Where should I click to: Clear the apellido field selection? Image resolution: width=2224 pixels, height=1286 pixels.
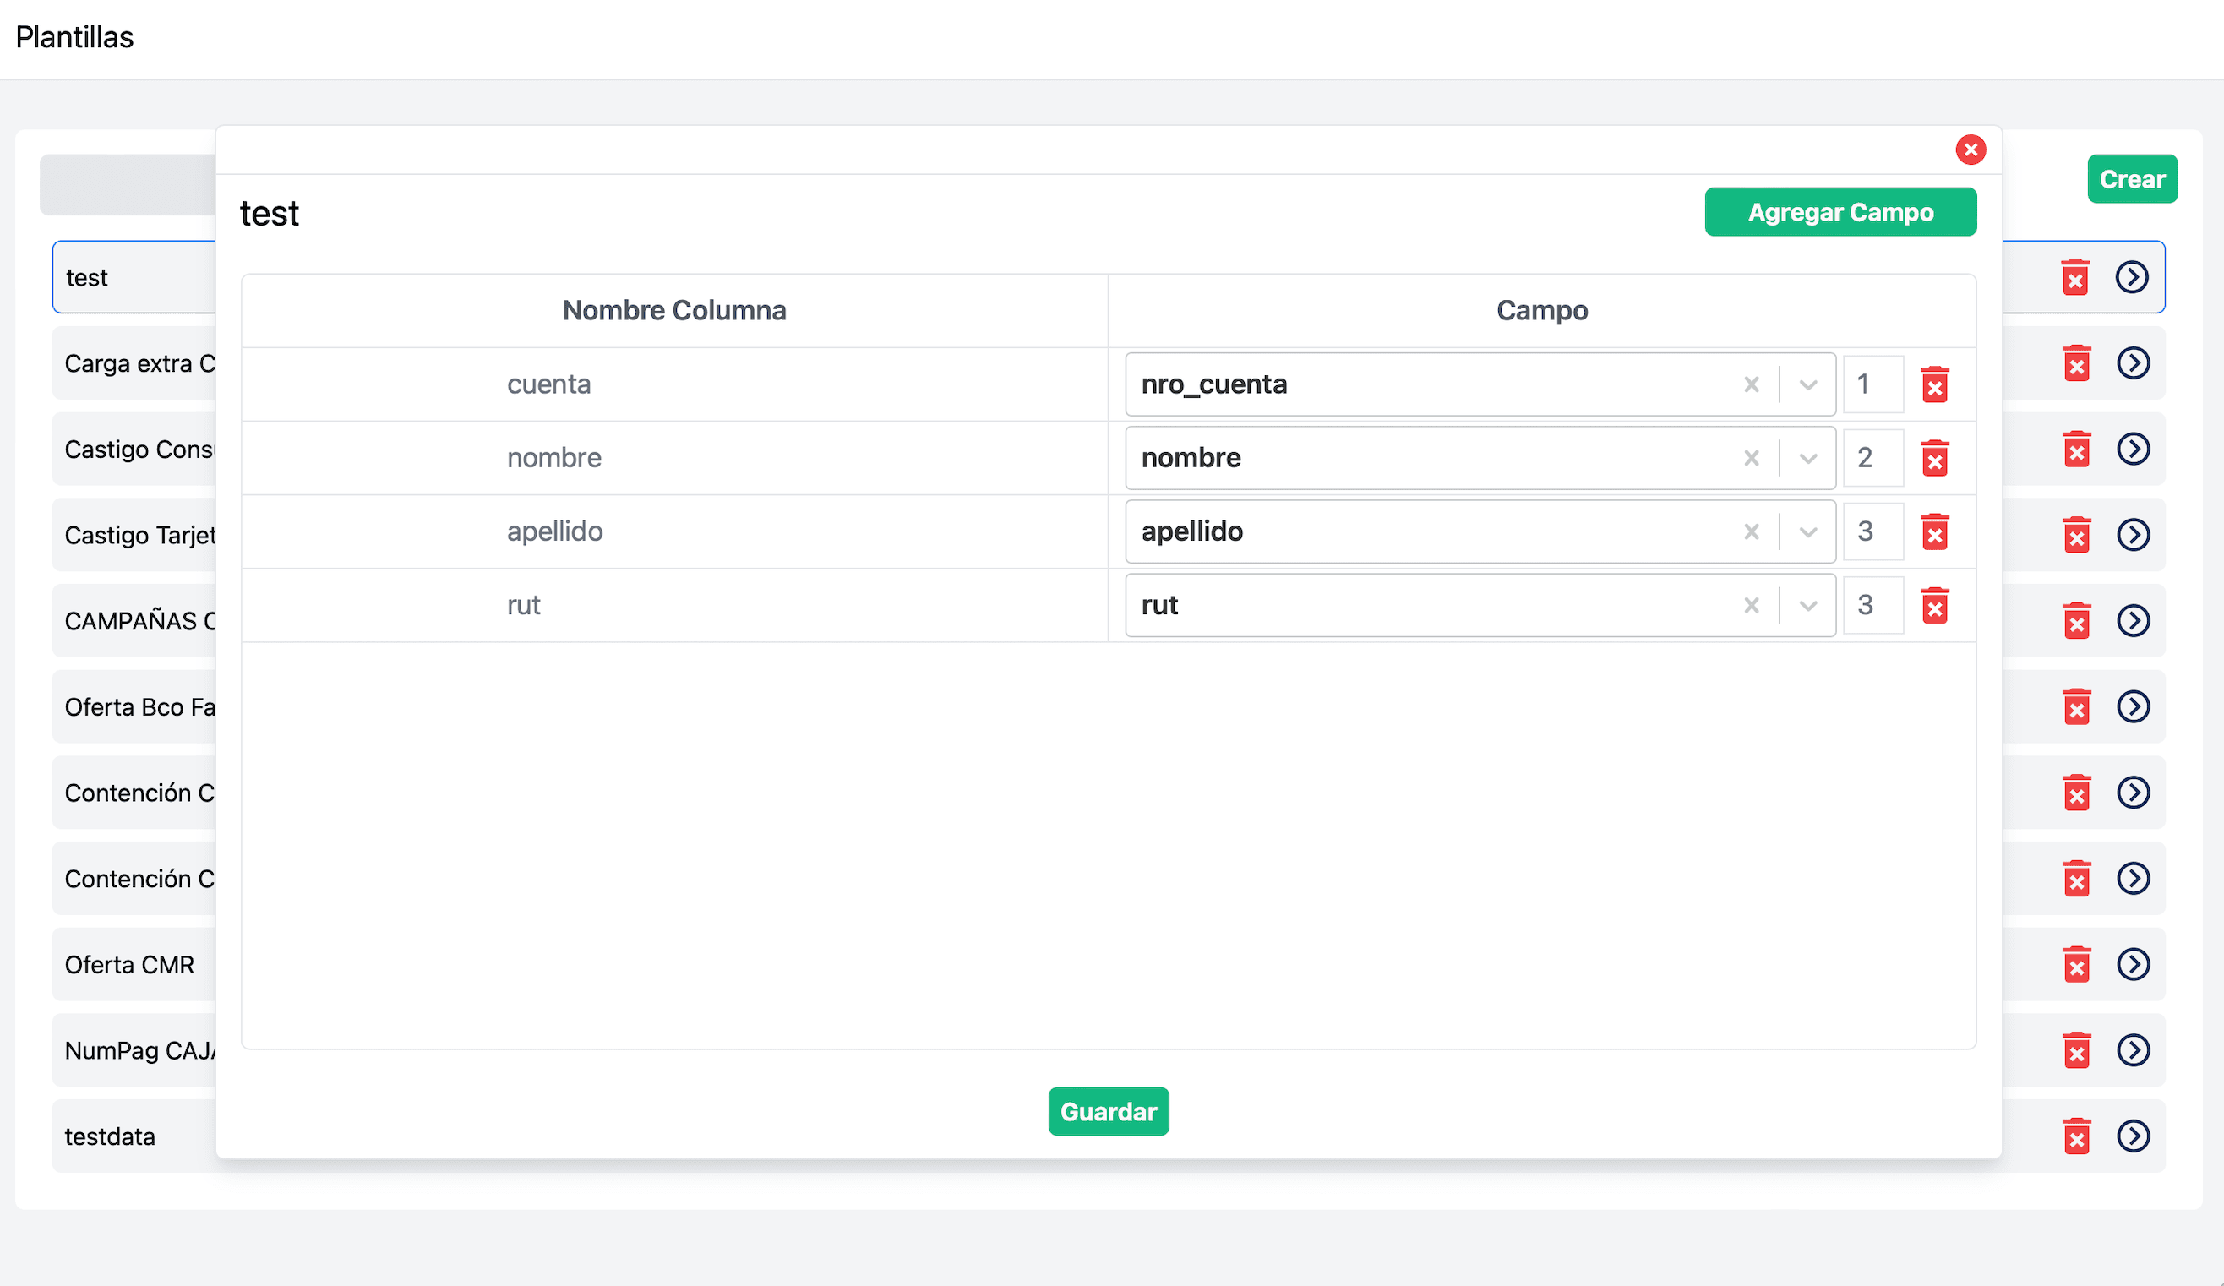click(x=1752, y=531)
